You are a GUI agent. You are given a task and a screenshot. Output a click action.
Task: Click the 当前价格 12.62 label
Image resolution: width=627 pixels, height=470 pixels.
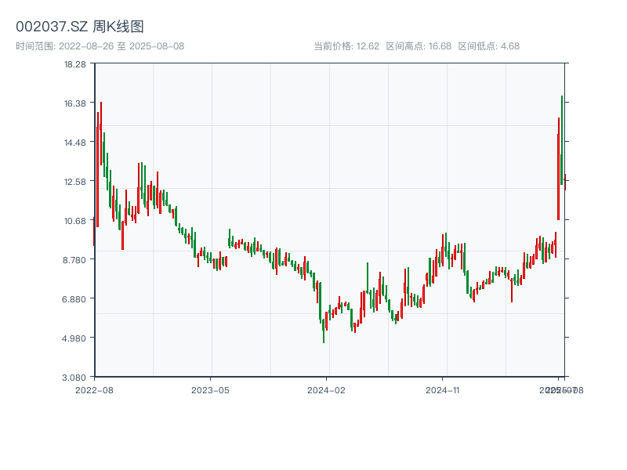coord(346,46)
